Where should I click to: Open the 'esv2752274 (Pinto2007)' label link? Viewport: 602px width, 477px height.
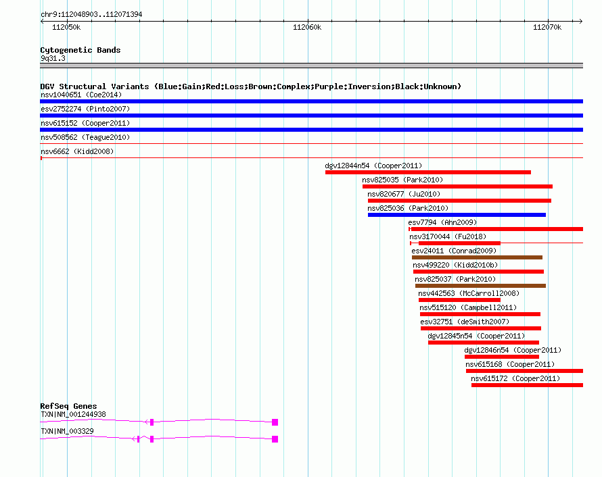[85, 109]
